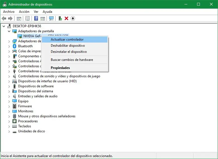Toggle the console tree pane icon

tap(19, 18)
